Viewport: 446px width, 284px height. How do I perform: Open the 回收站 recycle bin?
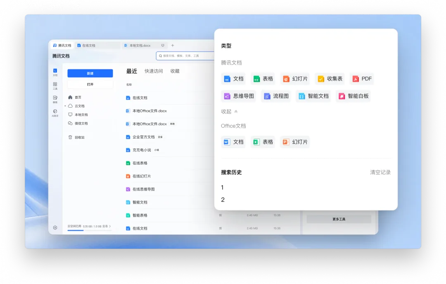pyautogui.click(x=76, y=137)
